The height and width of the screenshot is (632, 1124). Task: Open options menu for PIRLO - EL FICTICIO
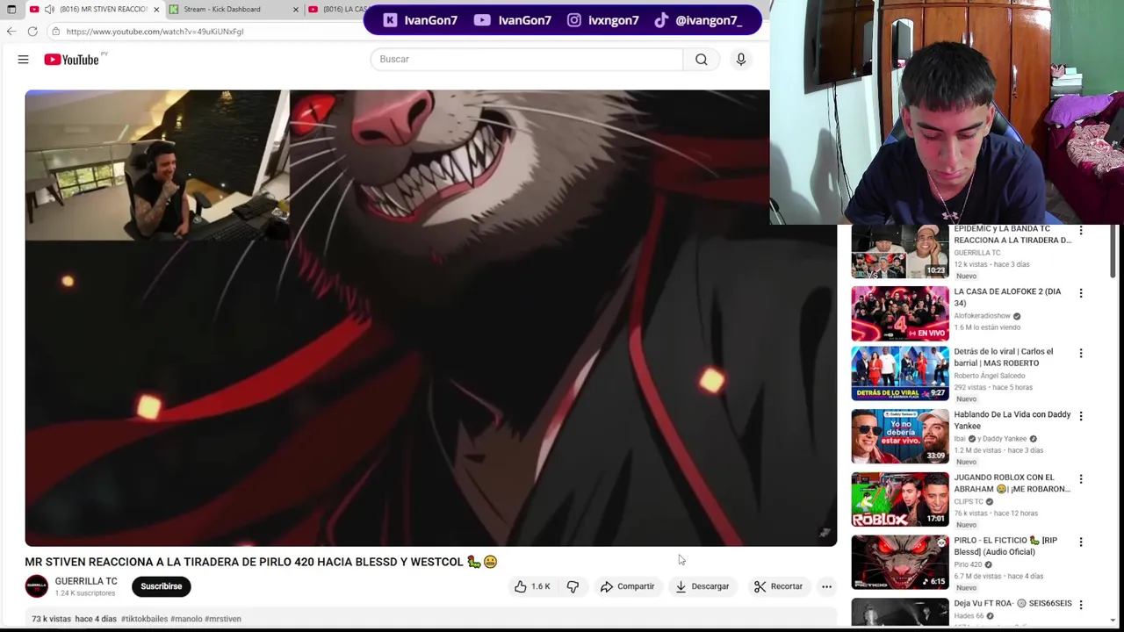(1081, 542)
